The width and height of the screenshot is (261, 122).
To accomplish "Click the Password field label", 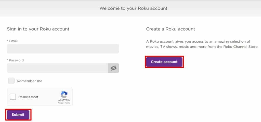I will (15, 60).
